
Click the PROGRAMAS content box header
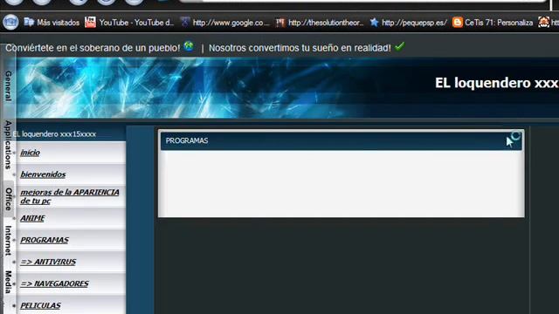[342, 140]
